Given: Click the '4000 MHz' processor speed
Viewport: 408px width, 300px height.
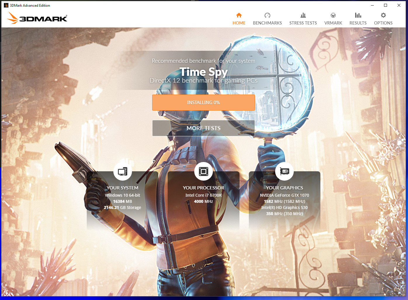Looking at the screenshot, I should [204, 201].
